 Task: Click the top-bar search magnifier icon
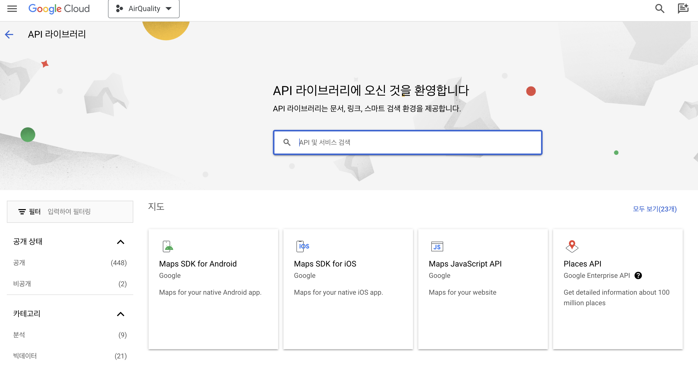pos(660,9)
